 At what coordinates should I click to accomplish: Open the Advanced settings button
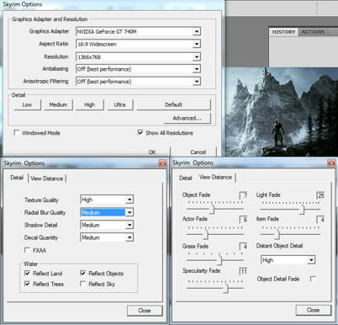pos(187,118)
